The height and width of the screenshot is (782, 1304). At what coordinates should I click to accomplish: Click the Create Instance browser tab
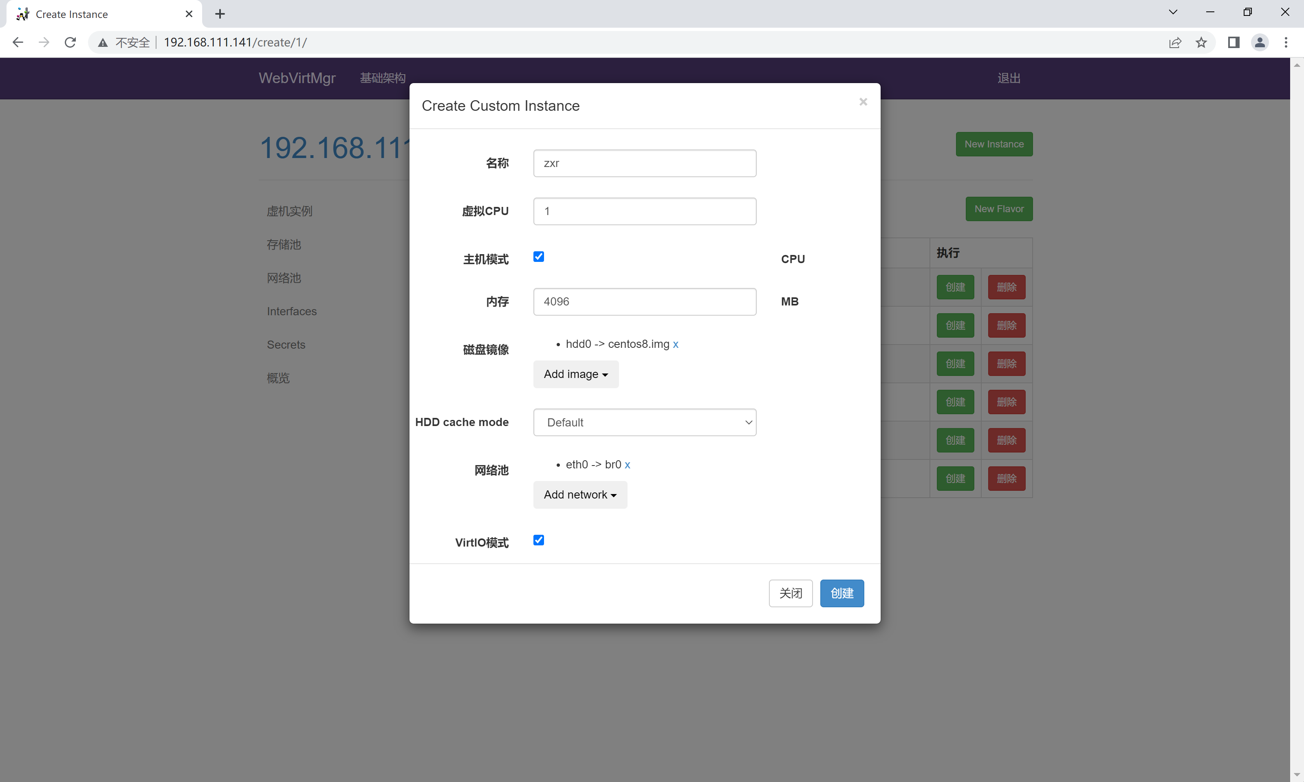[x=100, y=14]
